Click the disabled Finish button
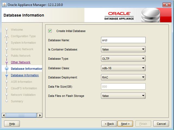The height and width of the screenshot is (130, 174). 143,124
